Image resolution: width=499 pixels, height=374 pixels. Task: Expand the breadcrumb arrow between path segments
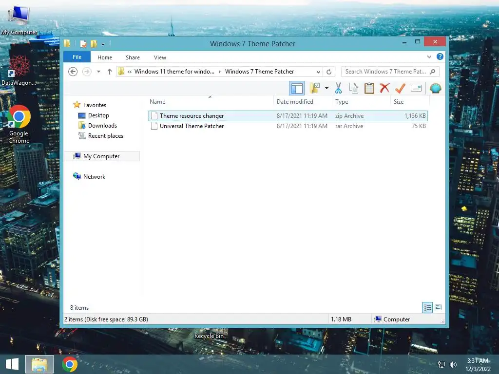(x=220, y=72)
